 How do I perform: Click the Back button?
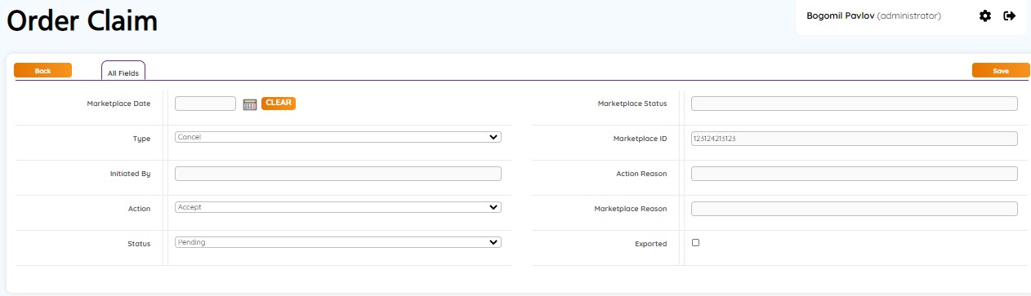pyautogui.click(x=43, y=70)
